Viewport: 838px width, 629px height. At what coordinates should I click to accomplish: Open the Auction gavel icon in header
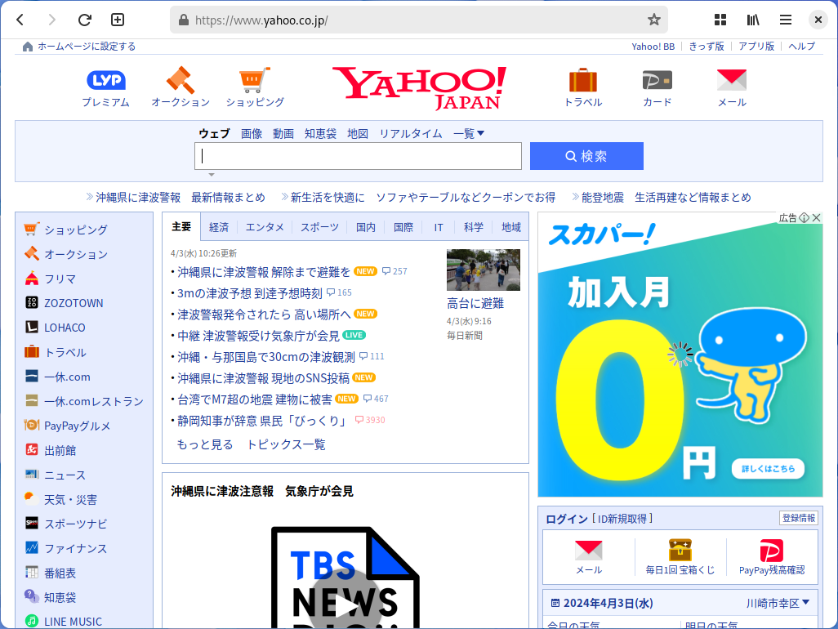[x=181, y=80]
